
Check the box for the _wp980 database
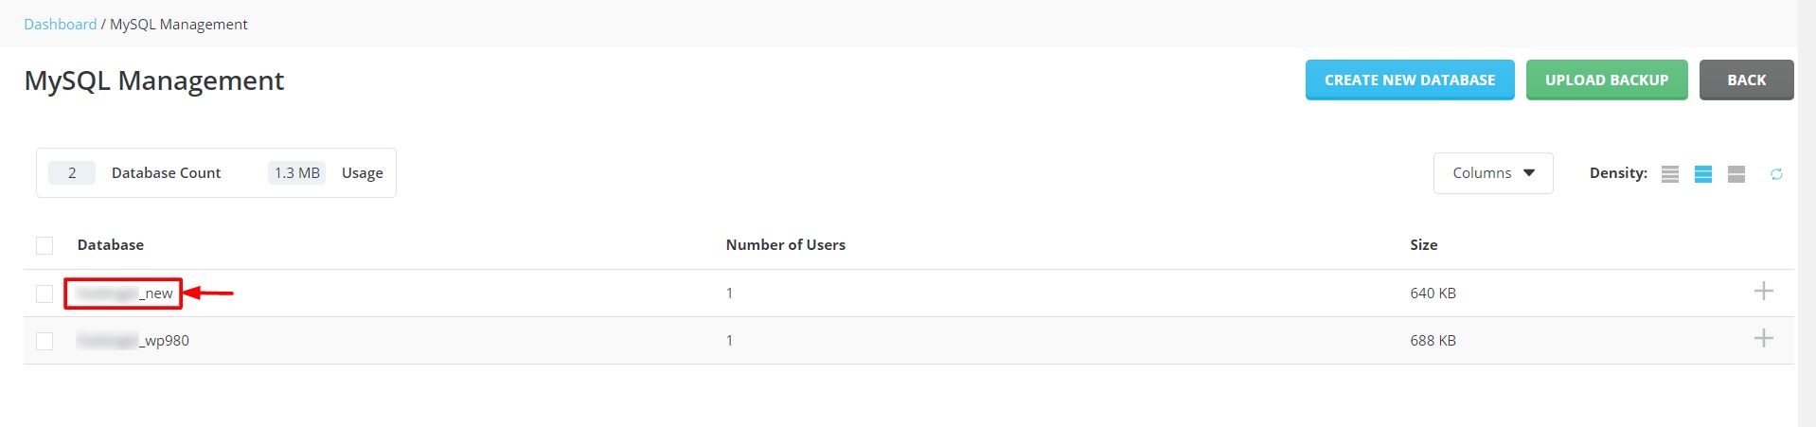click(45, 341)
